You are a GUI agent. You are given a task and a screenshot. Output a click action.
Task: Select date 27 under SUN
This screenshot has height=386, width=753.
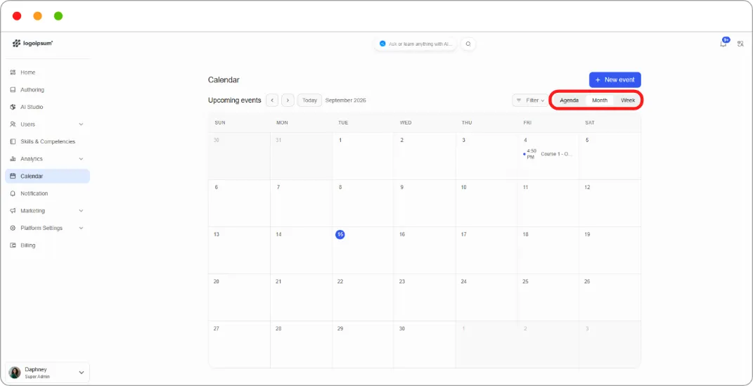tap(216, 328)
